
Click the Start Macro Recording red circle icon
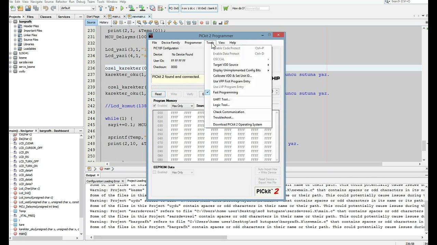[x=201, y=22]
